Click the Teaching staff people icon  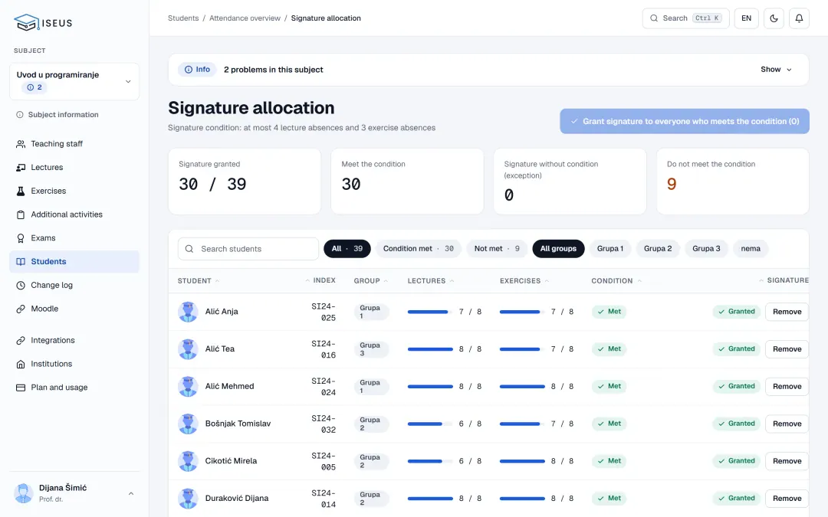(21, 144)
